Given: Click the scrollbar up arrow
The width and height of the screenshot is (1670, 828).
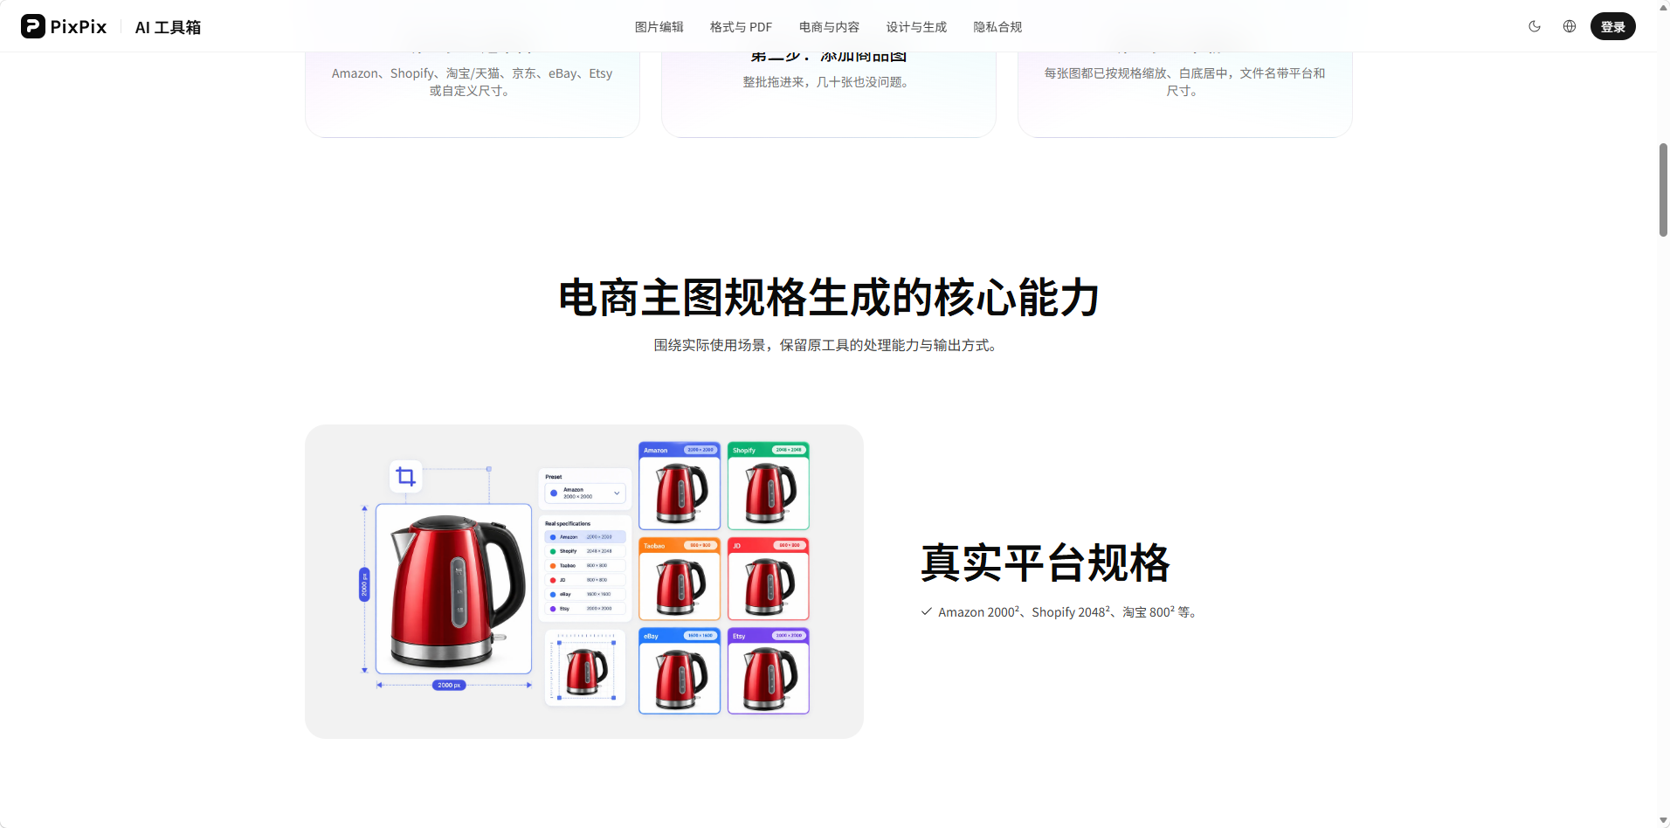Looking at the screenshot, I should pyautogui.click(x=1663, y=7).
